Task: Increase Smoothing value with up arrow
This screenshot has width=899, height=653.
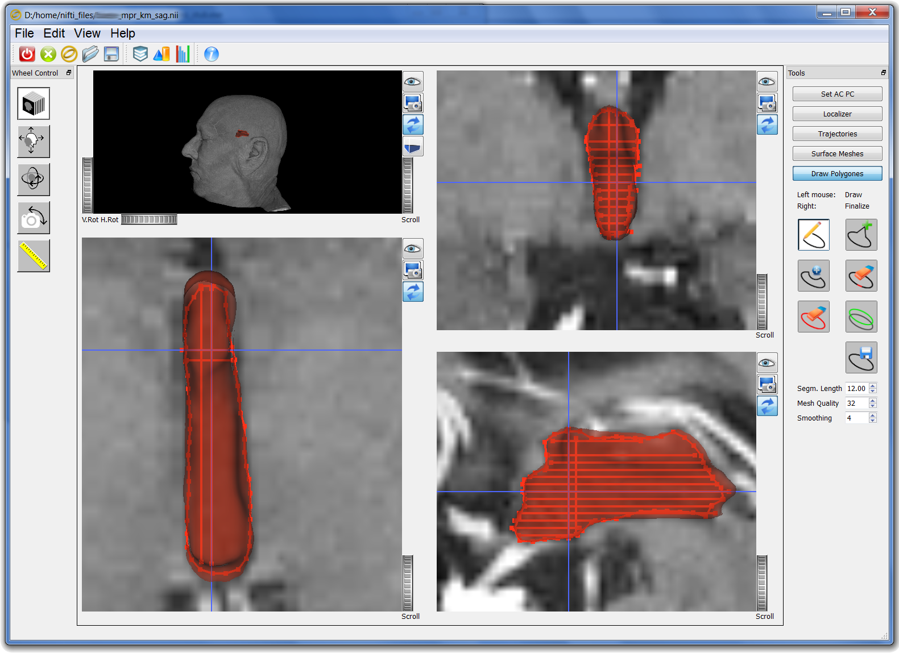Action: click(x=873, y=415)
